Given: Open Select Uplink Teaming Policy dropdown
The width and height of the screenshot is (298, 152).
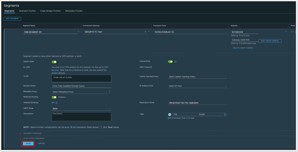Looking at the screenshot, I should tap(198, 77).
